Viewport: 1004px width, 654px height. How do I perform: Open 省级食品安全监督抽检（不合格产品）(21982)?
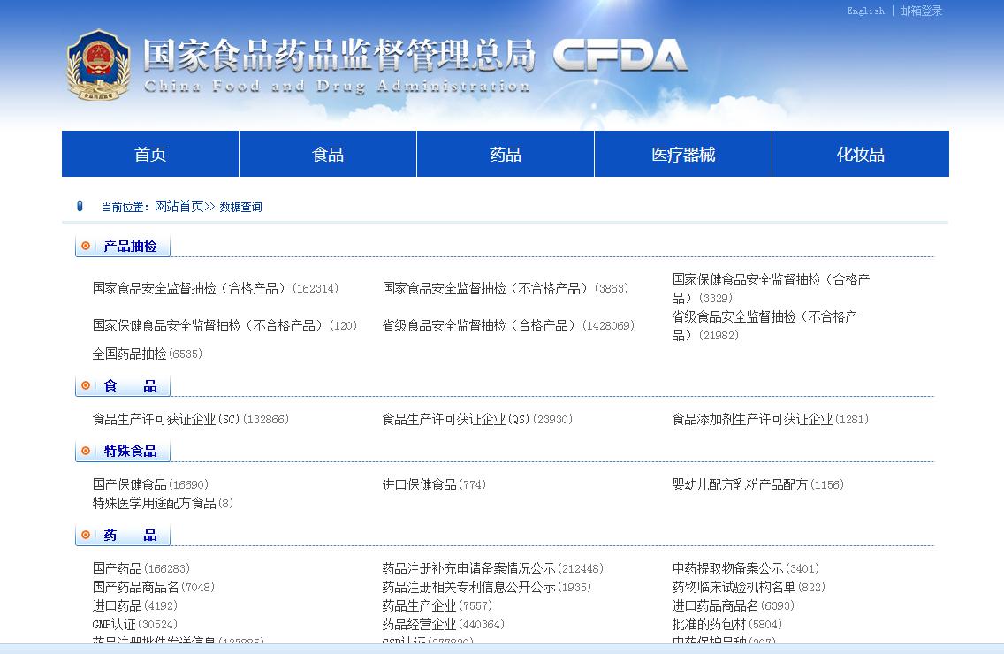[x=764, y=325]
